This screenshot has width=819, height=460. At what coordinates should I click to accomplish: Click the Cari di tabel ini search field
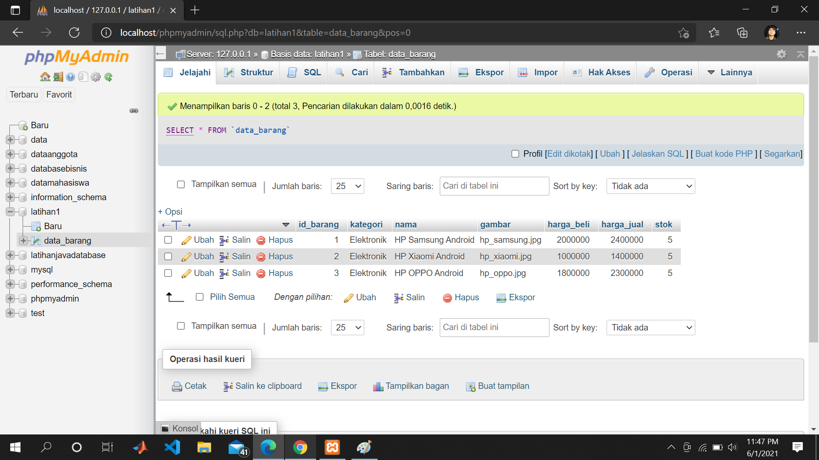click(494, 186)
